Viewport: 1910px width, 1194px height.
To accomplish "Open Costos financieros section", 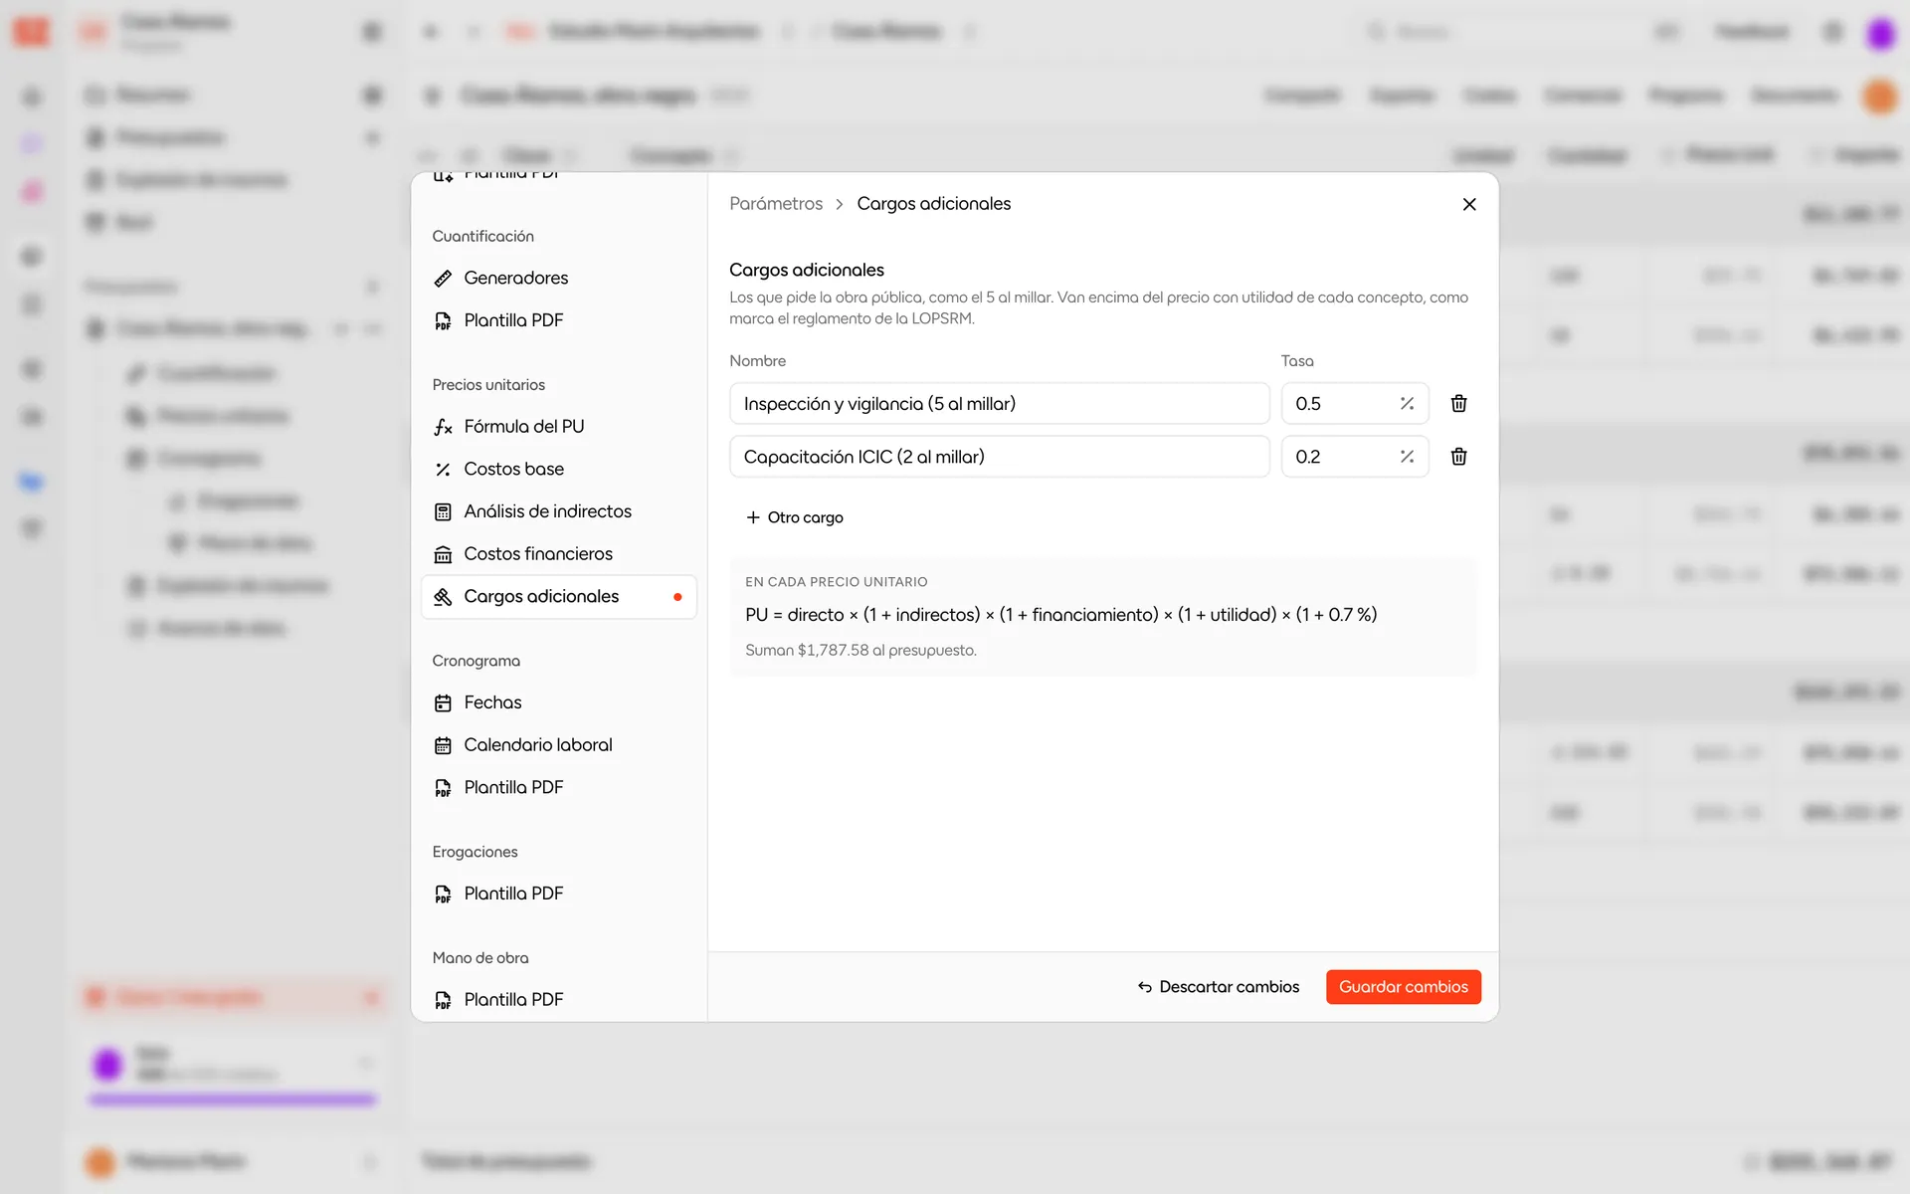I will coord(559,553).
